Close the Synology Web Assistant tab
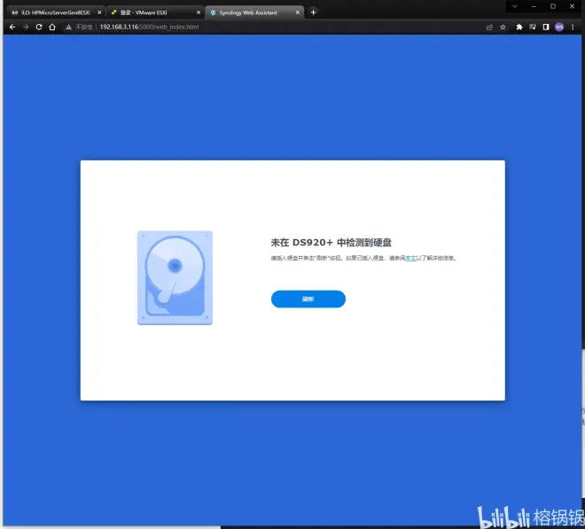Image resolution: width=585 pixels, height=529 pixels. tap(297, 12)
